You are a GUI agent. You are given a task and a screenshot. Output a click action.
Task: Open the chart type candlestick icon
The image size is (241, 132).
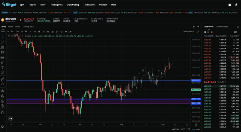(x=39, y=31)
